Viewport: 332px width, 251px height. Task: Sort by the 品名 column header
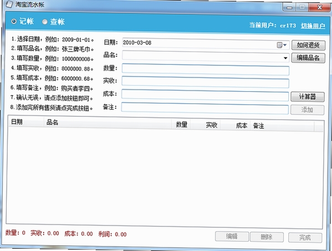107,123
